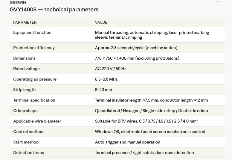Select the AC 220 V / 50 Hz value
Image resolution: width=232 pixels, height=160 pixels.
111,69
